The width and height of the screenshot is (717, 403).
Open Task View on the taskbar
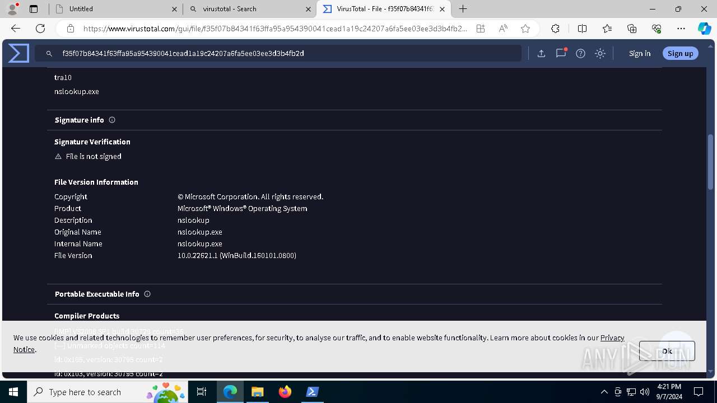click(x=202, y=392)
